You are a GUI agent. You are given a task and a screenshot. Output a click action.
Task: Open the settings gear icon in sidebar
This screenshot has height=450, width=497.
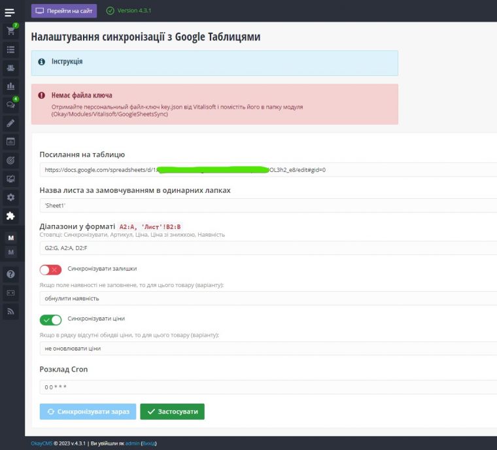click(10, 197)
